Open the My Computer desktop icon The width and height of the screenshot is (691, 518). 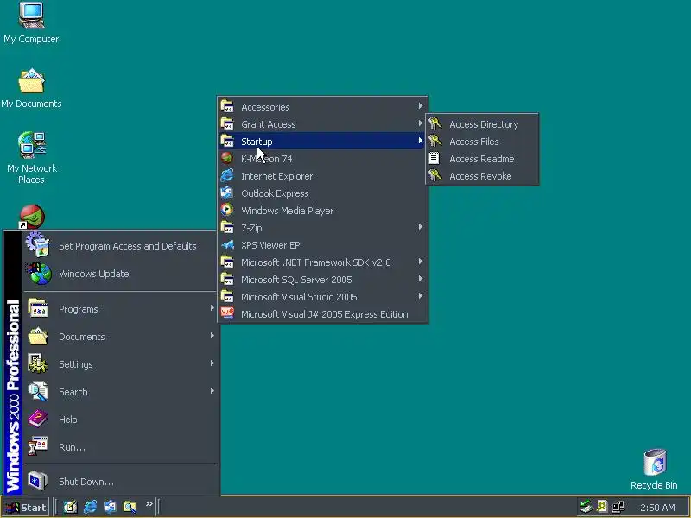tap(31, 23)
